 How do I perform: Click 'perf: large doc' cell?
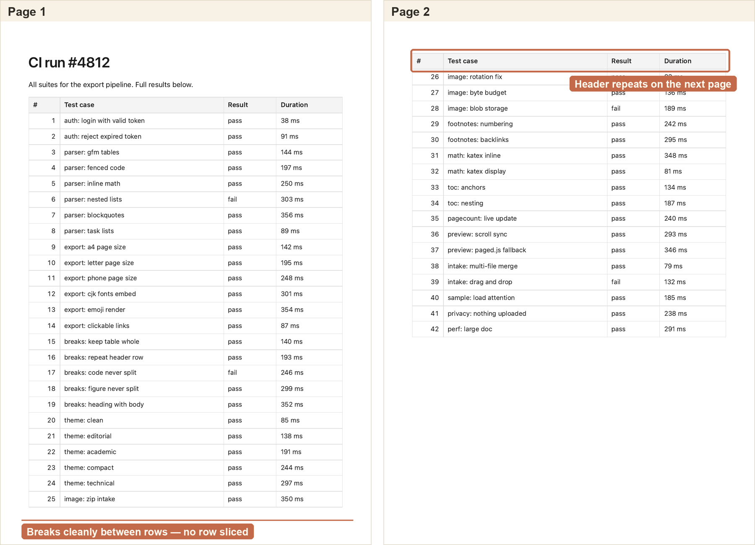pyautogui.click(x=525, y=329)
